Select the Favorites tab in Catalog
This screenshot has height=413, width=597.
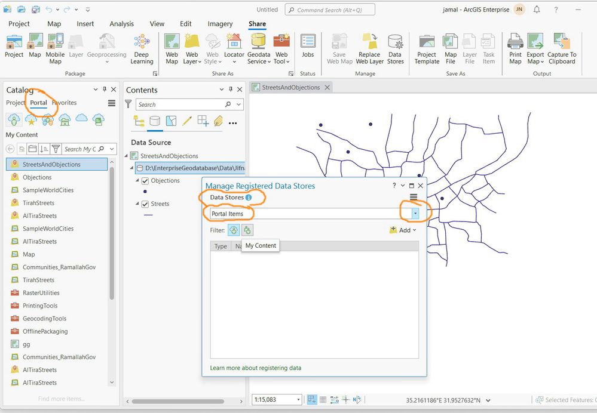coord(65,103)
